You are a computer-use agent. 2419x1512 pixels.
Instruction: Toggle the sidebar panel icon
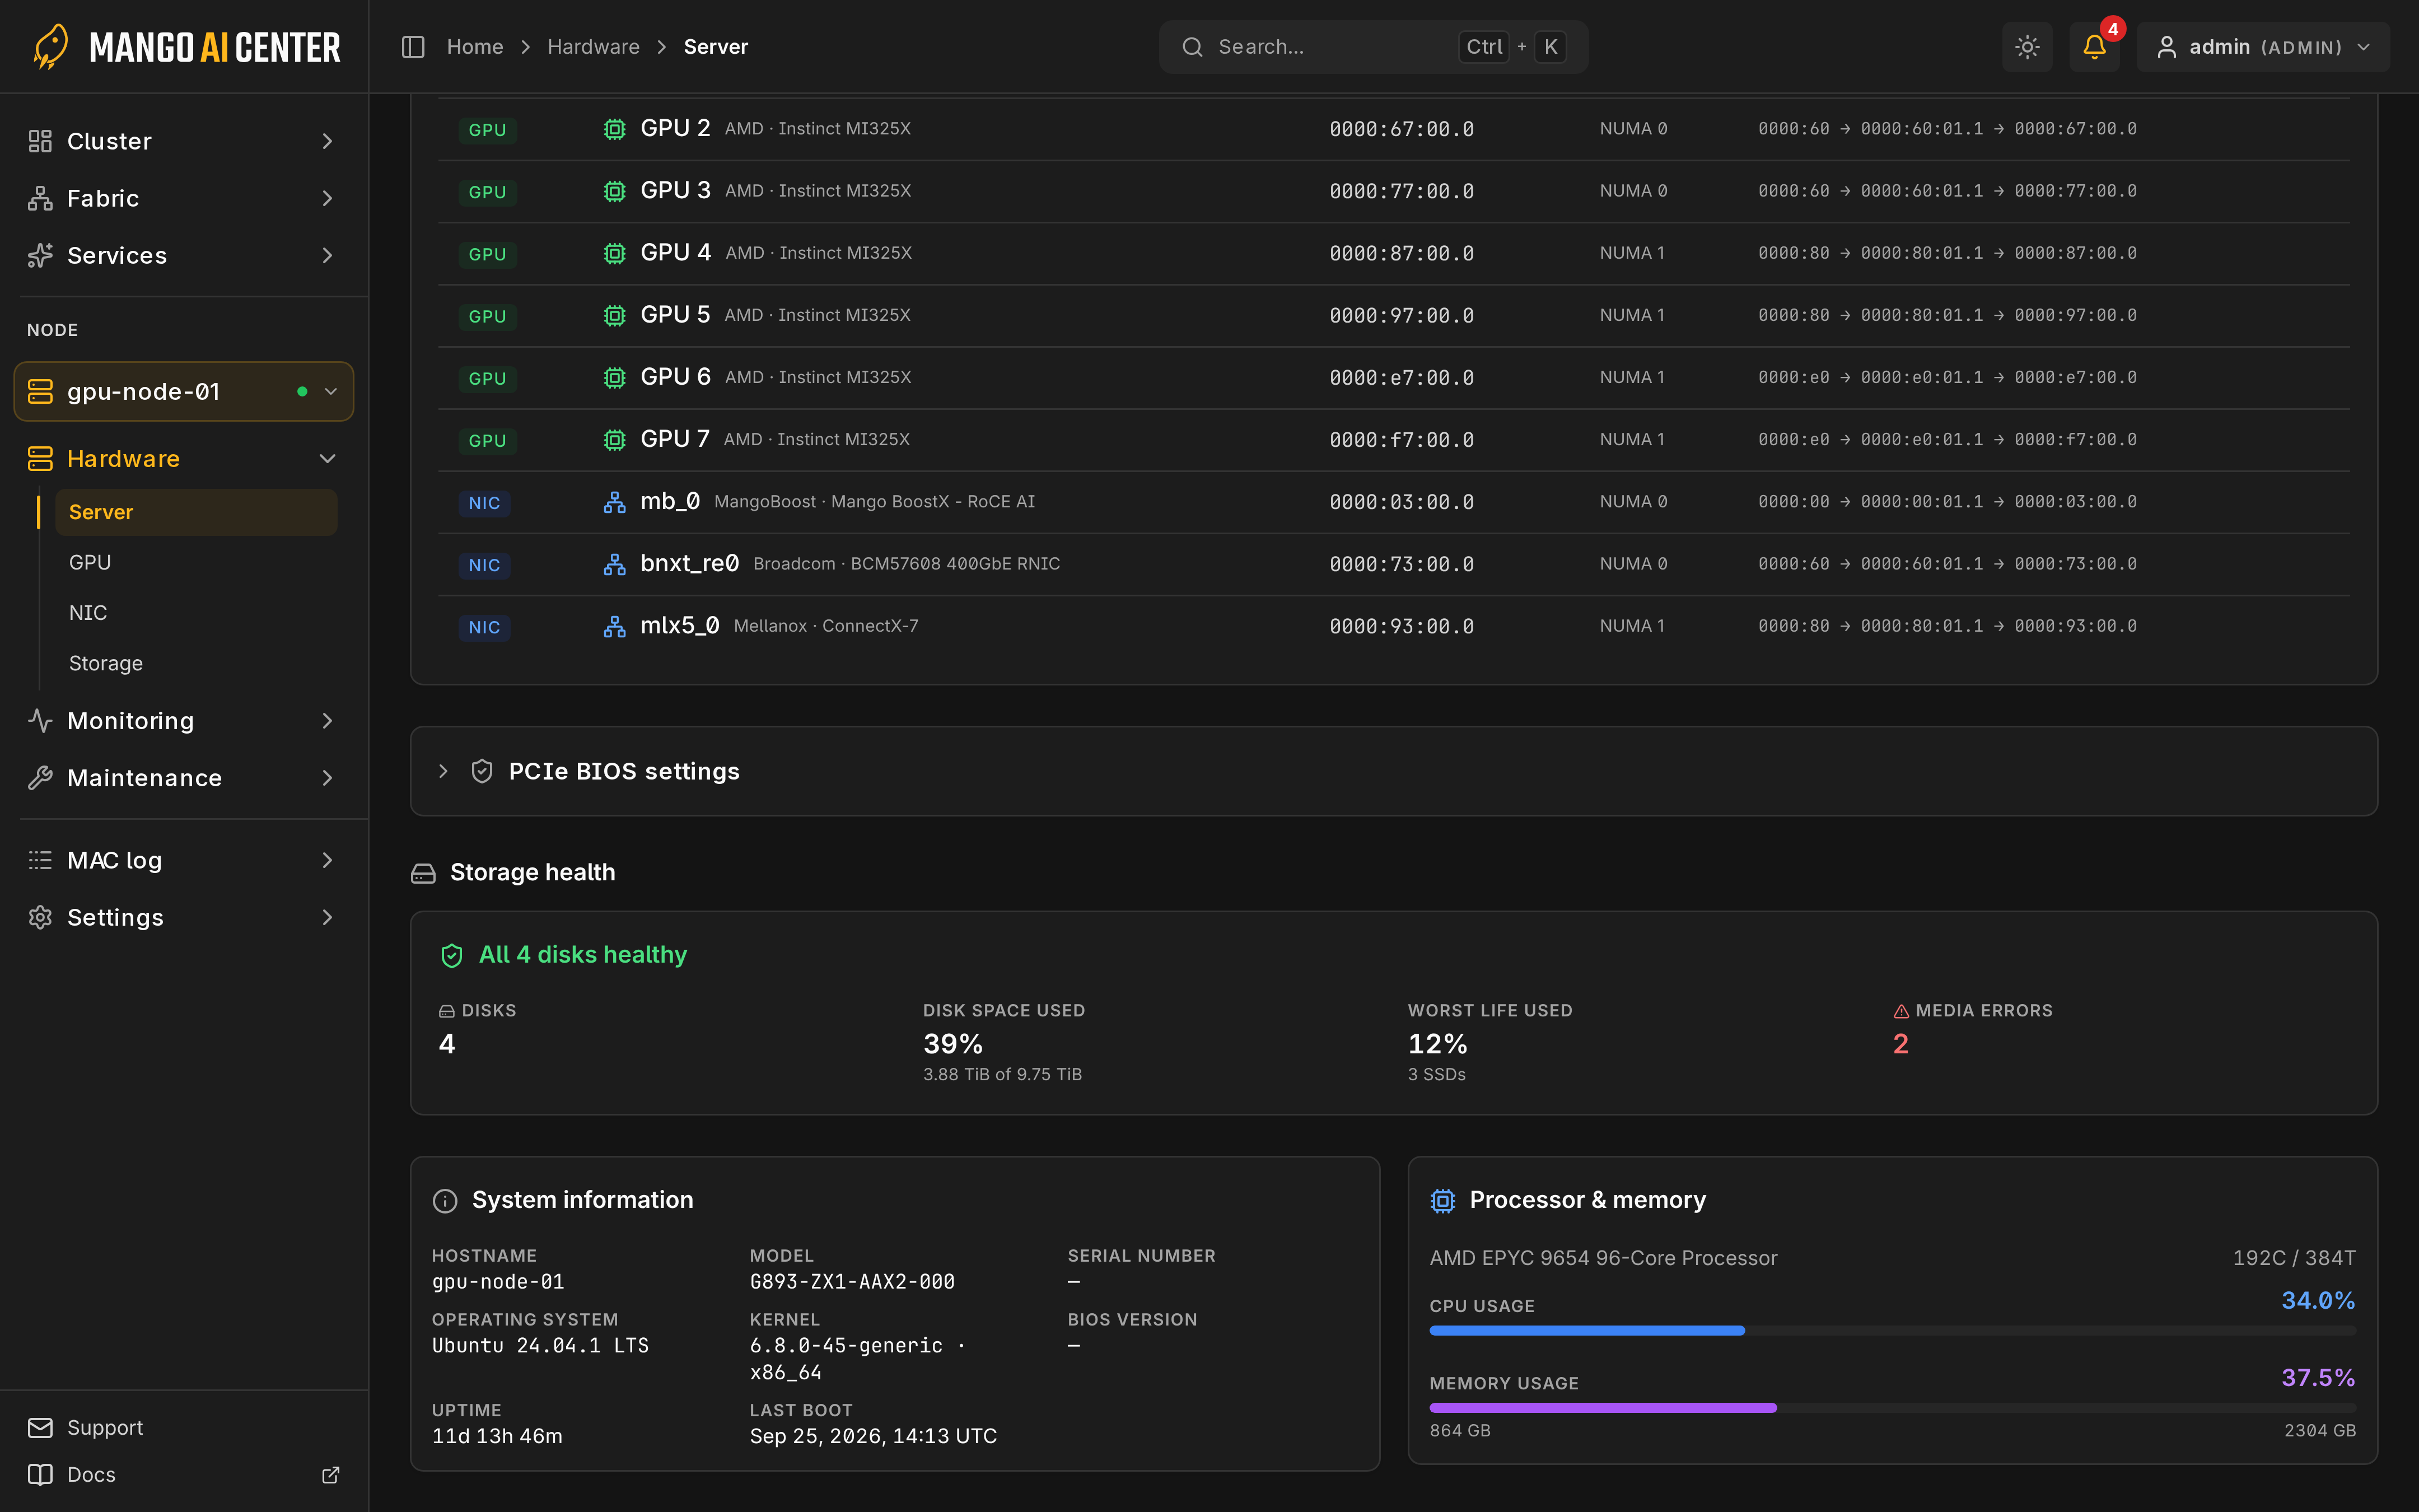413,47
